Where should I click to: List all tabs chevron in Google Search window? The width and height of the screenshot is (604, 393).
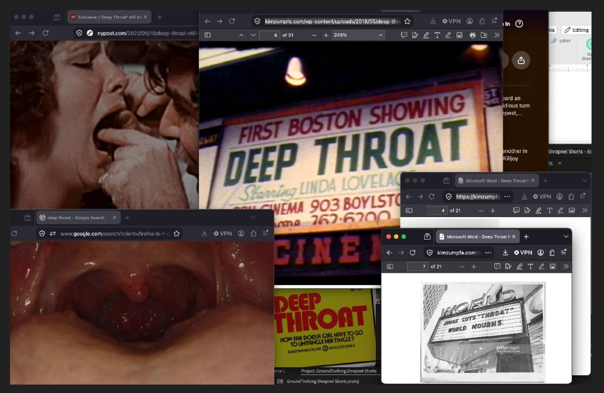tap(252, 218)
